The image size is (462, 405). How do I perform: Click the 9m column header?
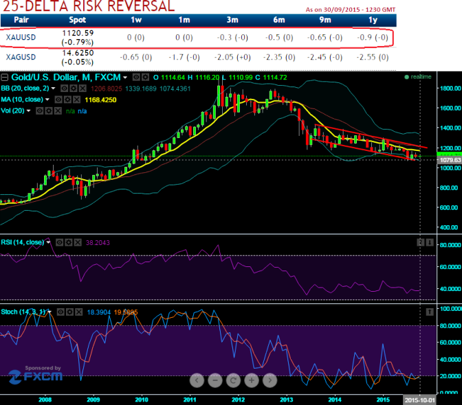coord(325,20)
